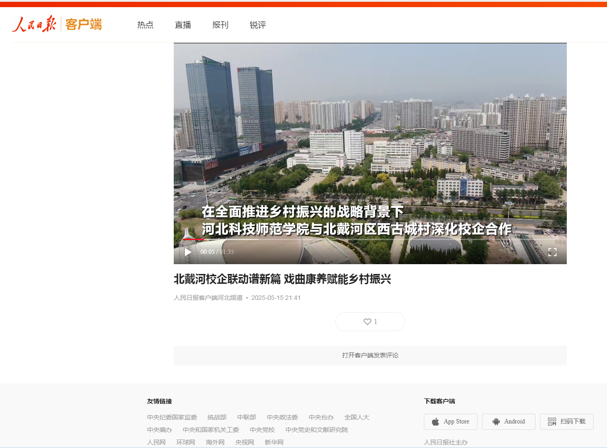Open the 扫码下载 QR code button
Image resolution: width=607 pixels, height=448 pixels.
[566, 422]
